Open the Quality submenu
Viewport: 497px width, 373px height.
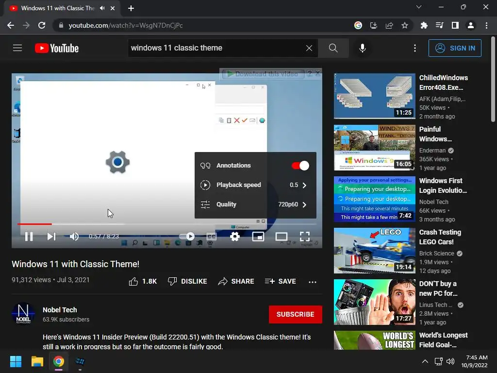click(x=255, y=204)
